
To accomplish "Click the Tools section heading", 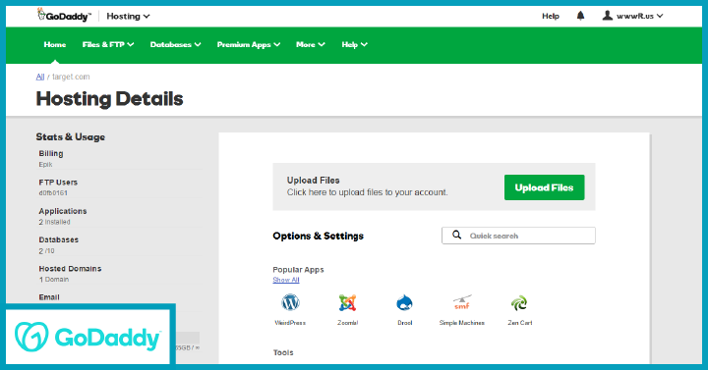I will (x=283, y=352).
